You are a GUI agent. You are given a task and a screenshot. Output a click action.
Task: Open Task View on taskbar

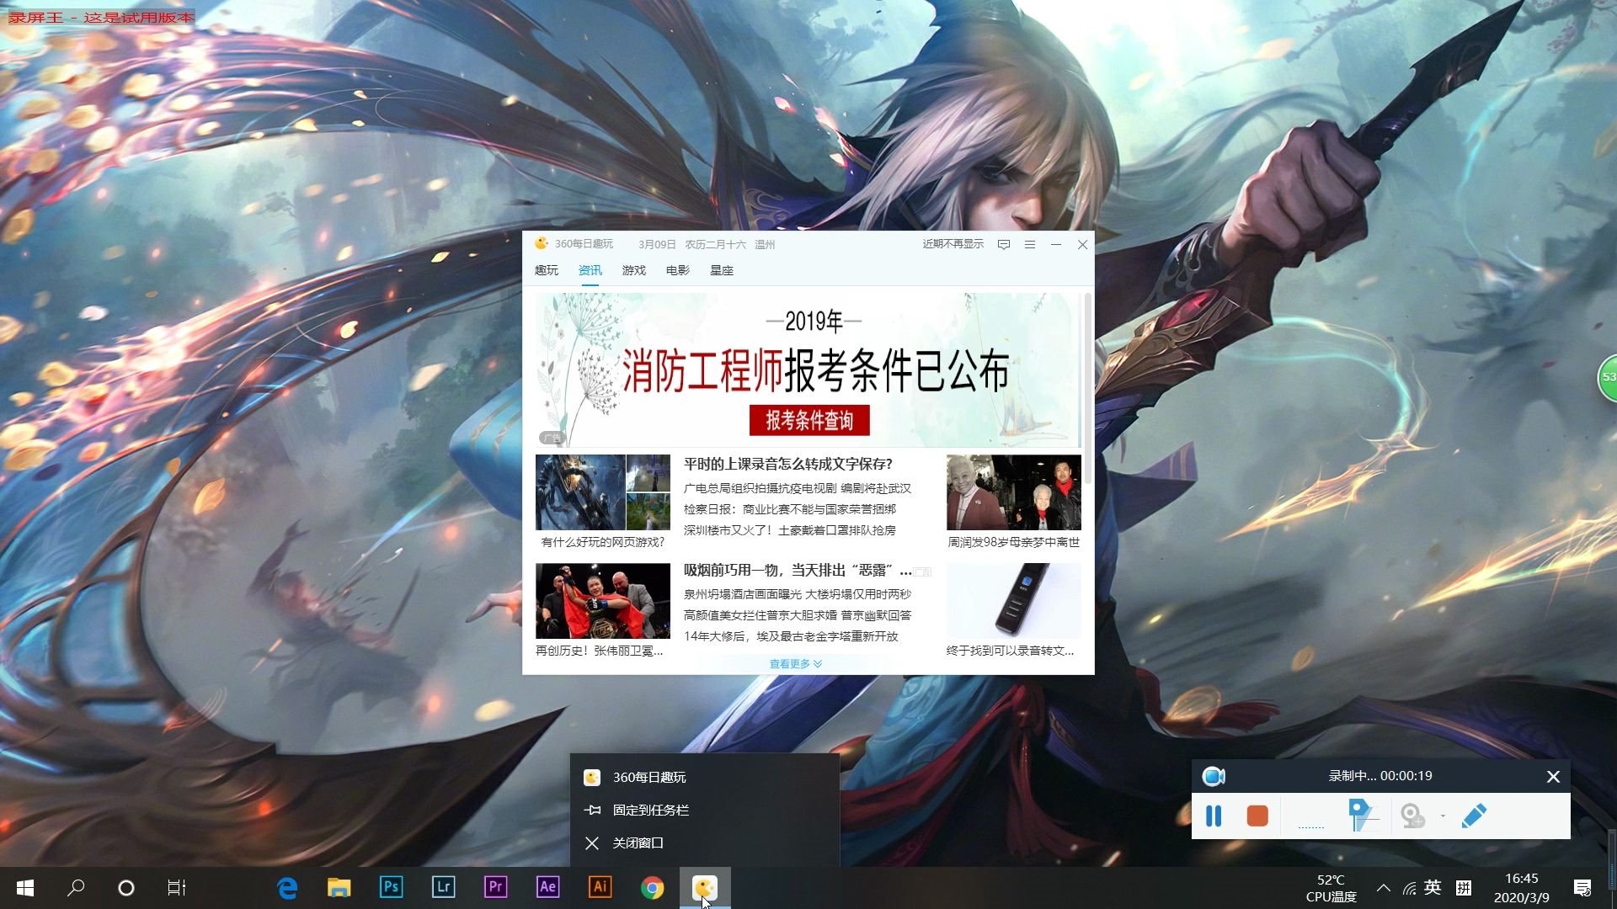click(177, 888)
